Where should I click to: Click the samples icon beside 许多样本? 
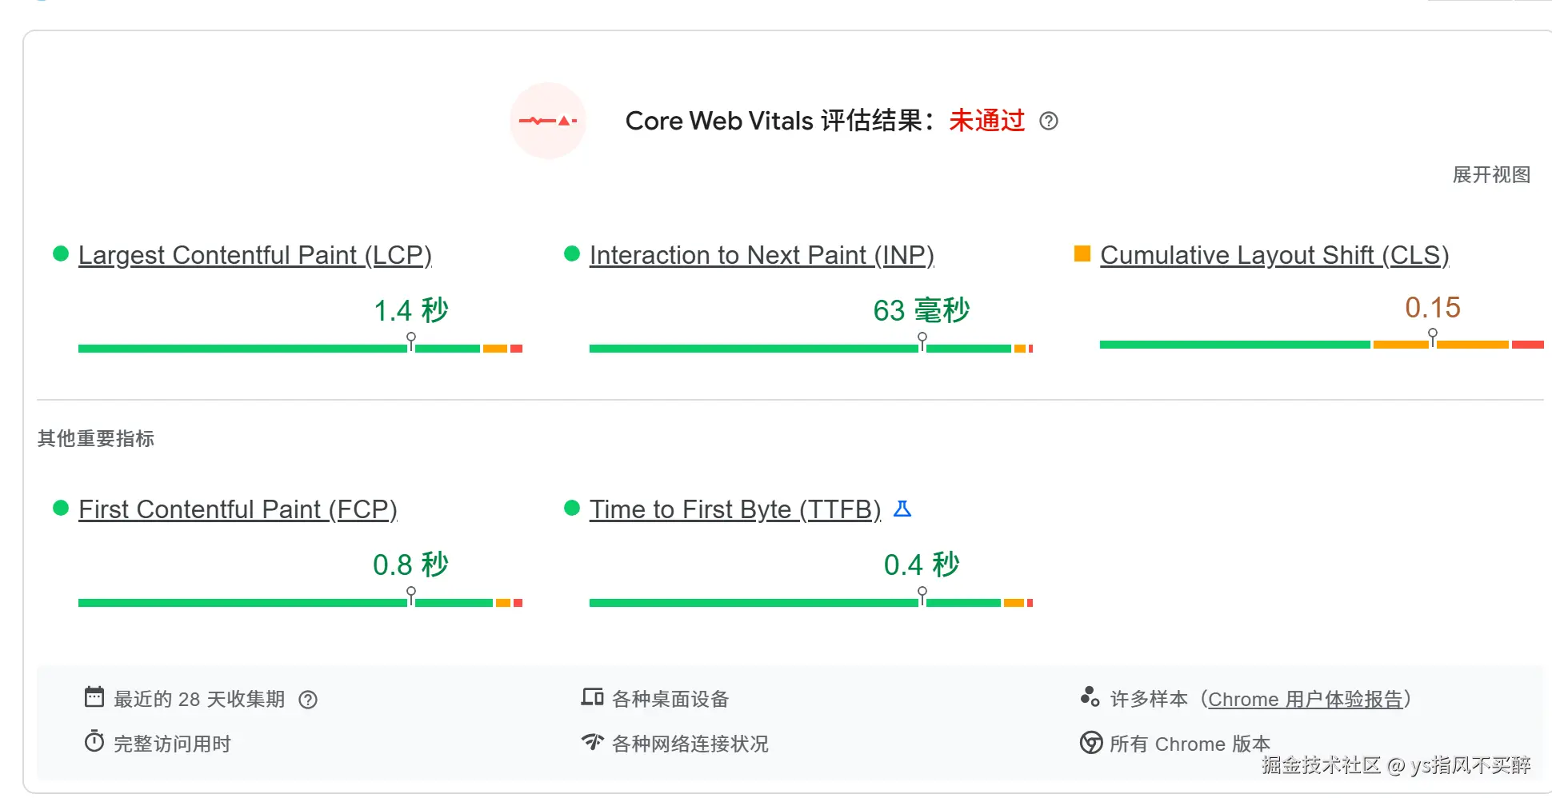[1090, 697]
